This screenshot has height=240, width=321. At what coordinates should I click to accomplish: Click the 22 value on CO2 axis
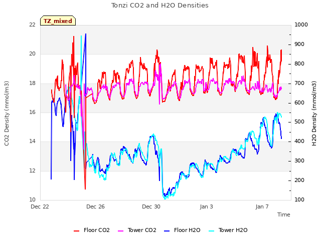coord(32,24)
